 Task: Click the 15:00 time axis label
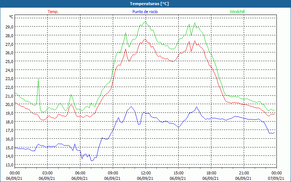[x=178, y=173]
